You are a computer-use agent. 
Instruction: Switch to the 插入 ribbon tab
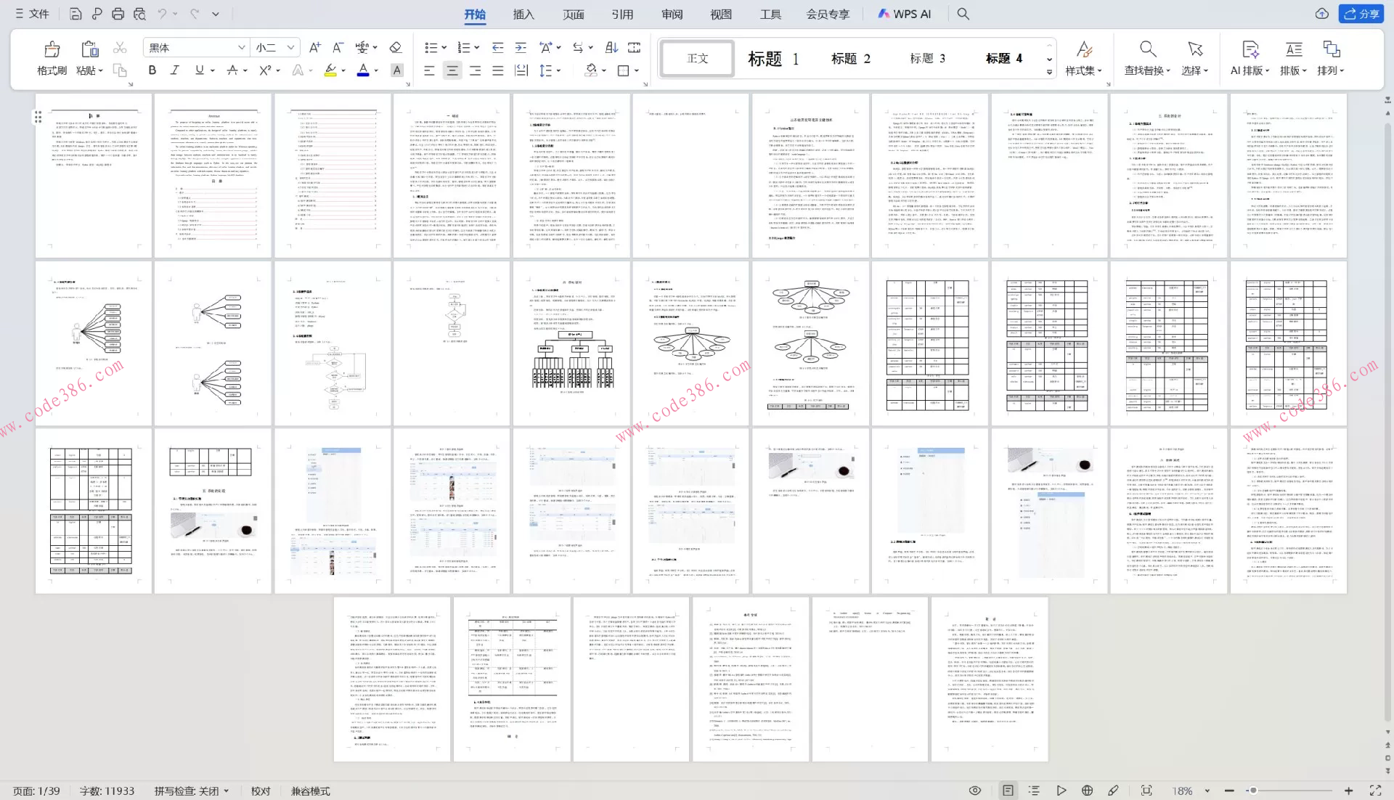[x=523, y=14]
